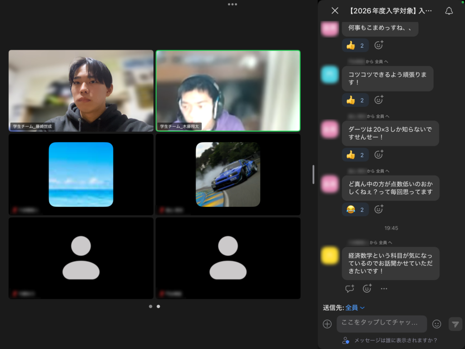Screen dimensions: 465x349
Task: Expand the 送信先 全員 recipient dropdown
Action: [x=355, y=308]
